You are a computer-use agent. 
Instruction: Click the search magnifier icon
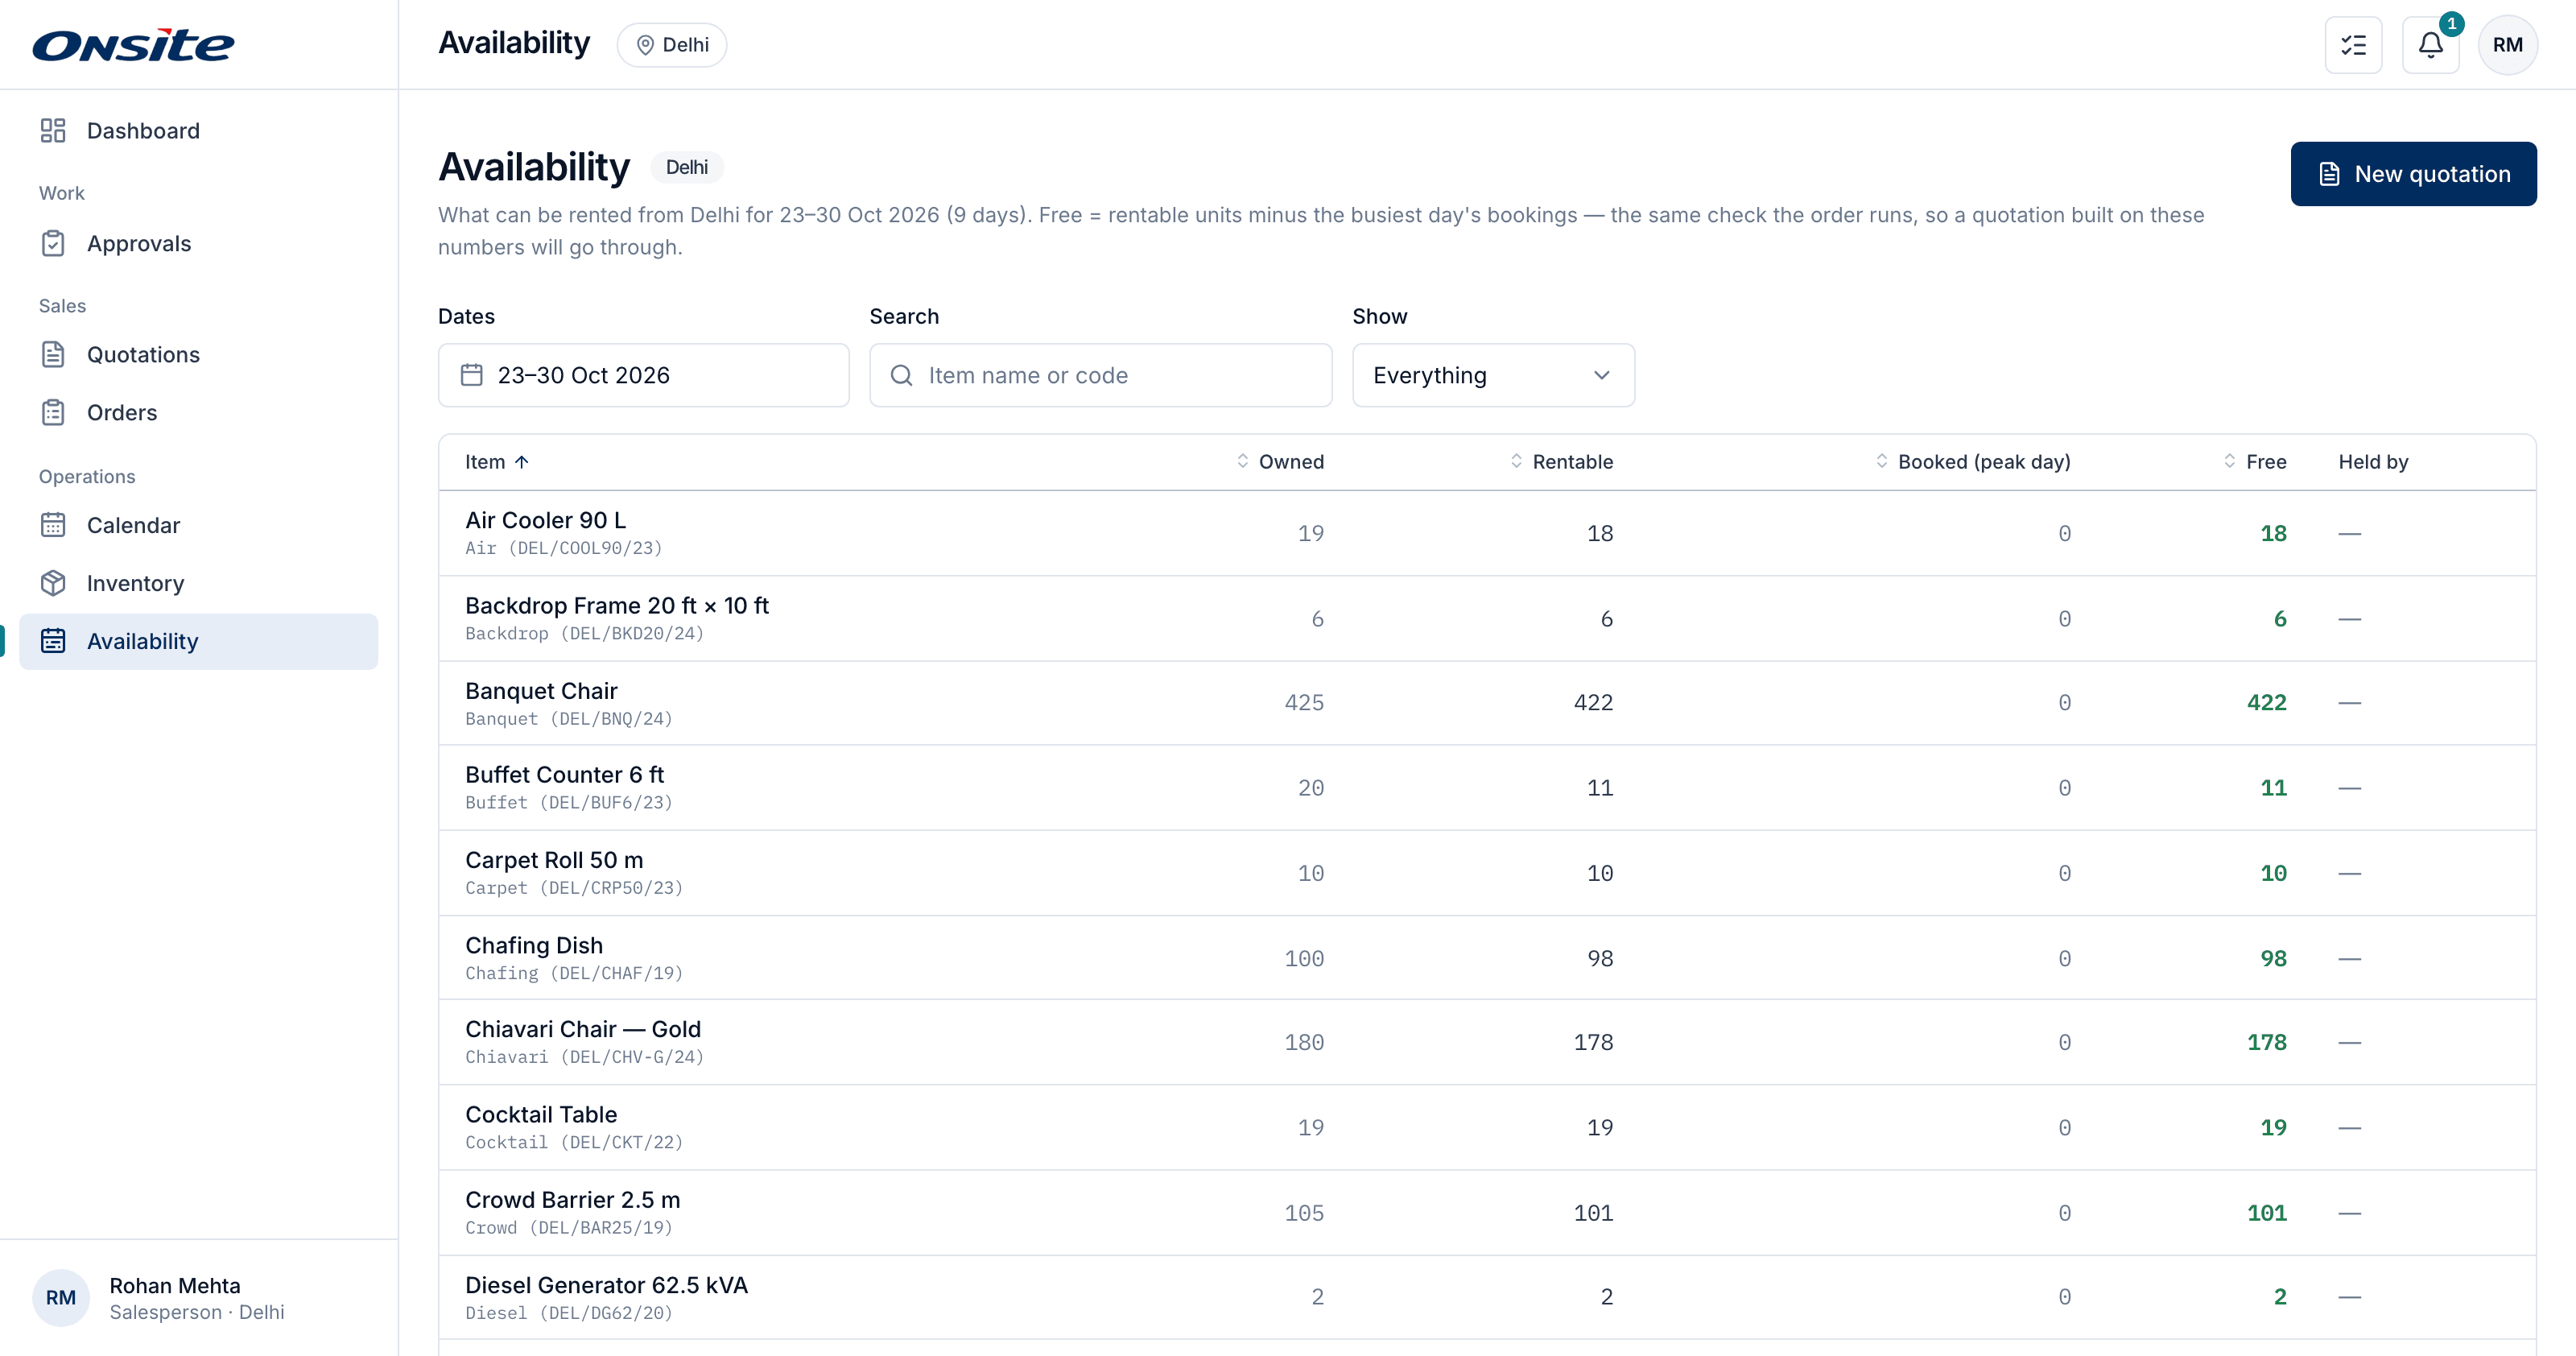point(901,375)
